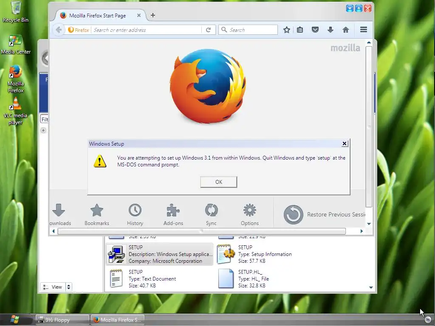
Task: Click explorer file list scroll down arrow
Action: pyautogui.click(x=371, y=287)
